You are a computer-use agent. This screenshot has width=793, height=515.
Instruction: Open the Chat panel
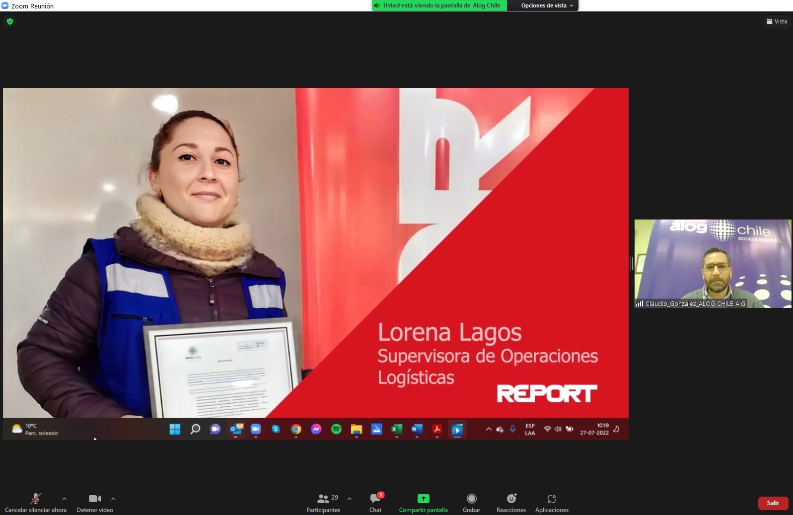click(x=376, y=503)
